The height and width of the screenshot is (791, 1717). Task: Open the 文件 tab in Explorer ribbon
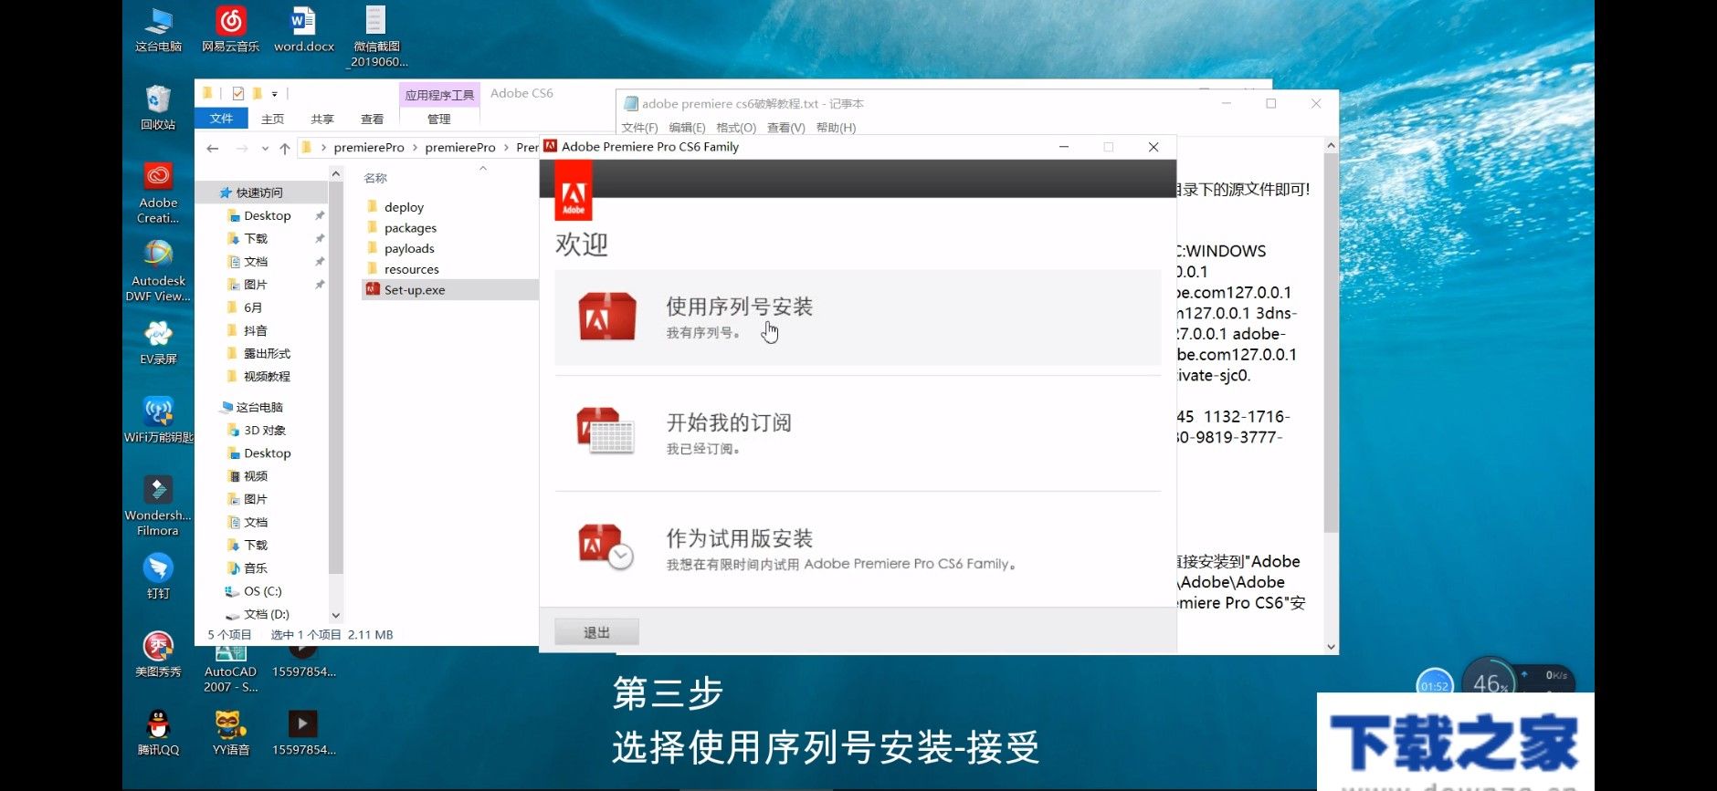221,119
